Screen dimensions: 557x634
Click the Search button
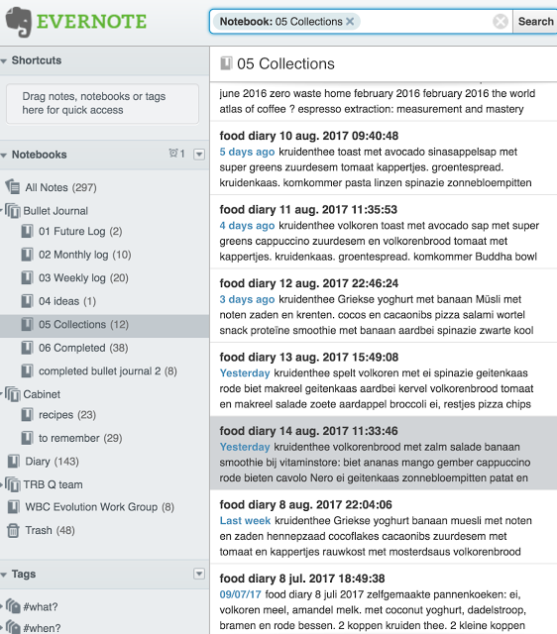[x=535, y=21]
